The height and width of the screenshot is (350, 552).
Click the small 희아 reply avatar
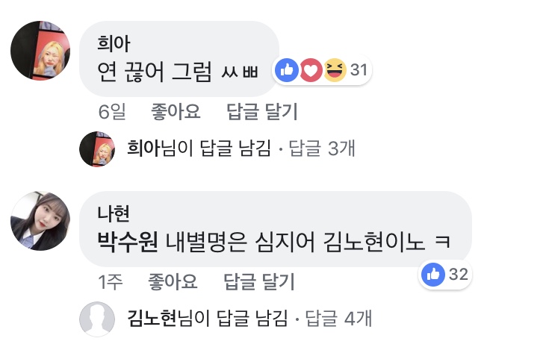[97, 149]
